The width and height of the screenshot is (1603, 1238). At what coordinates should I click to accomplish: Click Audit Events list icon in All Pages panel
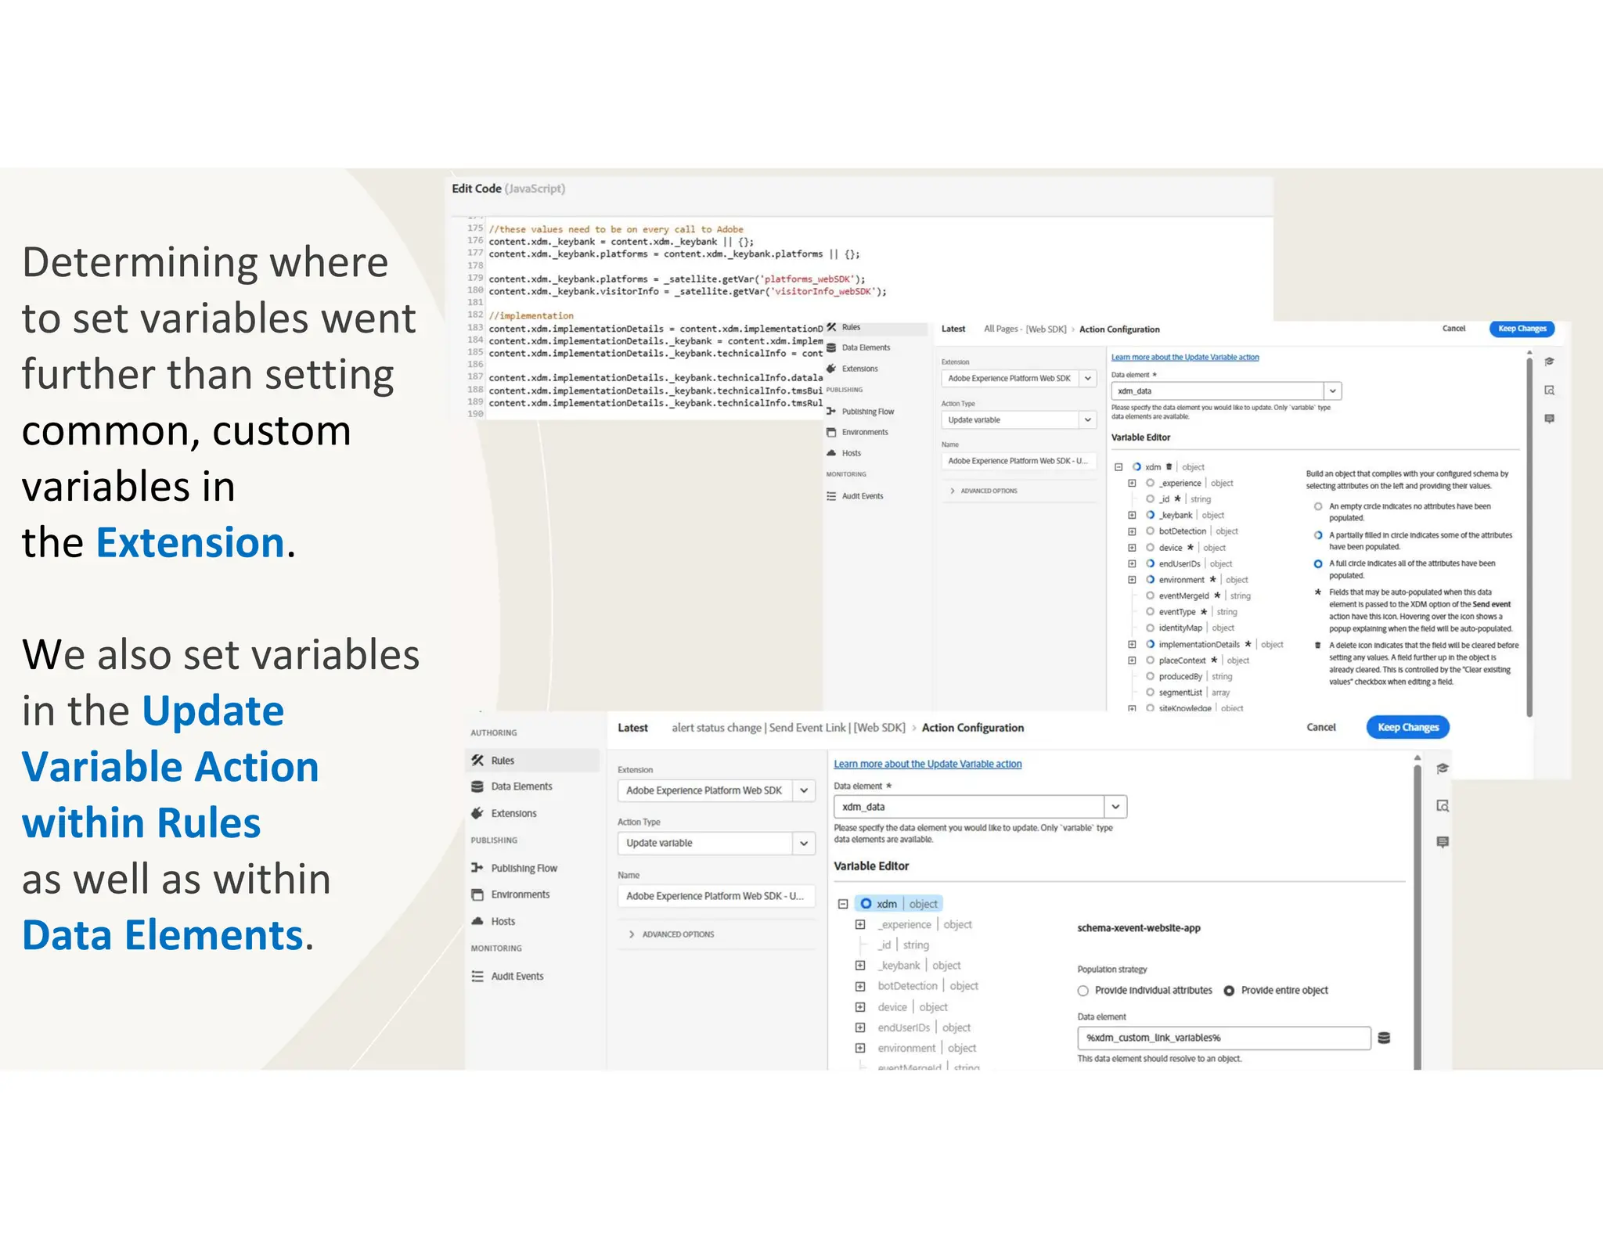[x=831, y=496]
